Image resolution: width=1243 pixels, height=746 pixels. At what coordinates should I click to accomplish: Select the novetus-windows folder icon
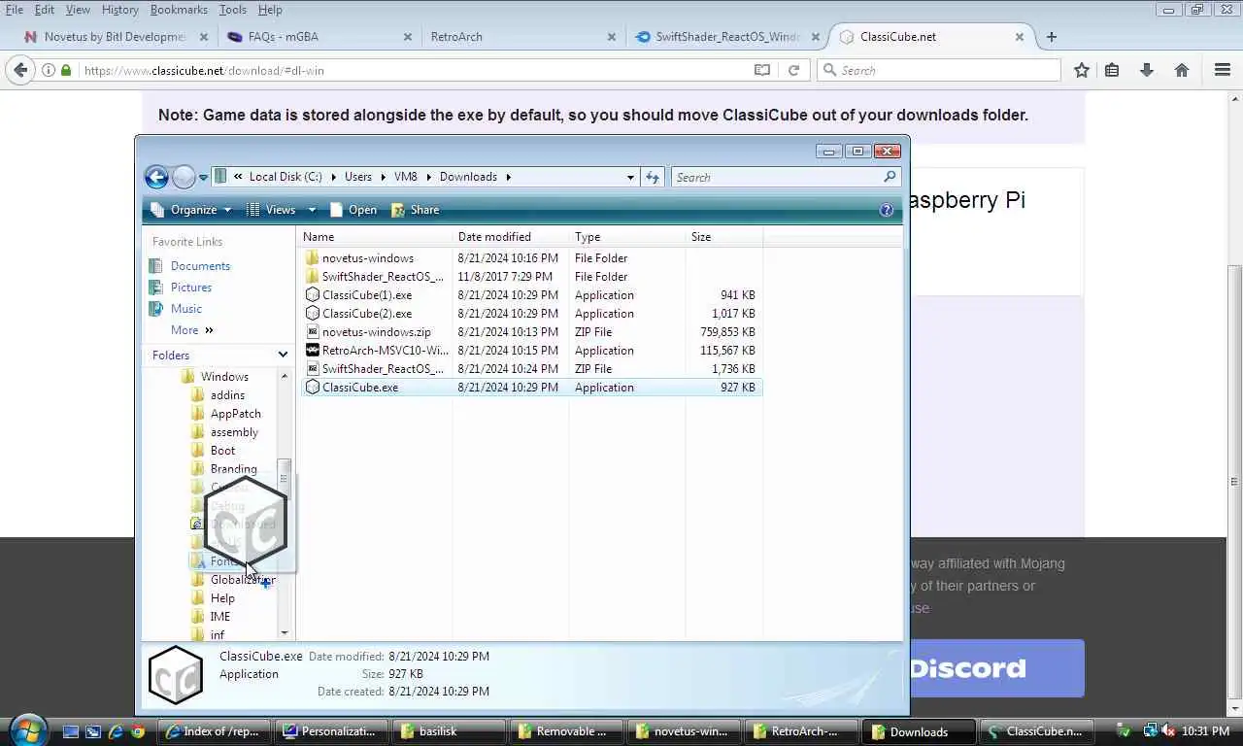312,258
